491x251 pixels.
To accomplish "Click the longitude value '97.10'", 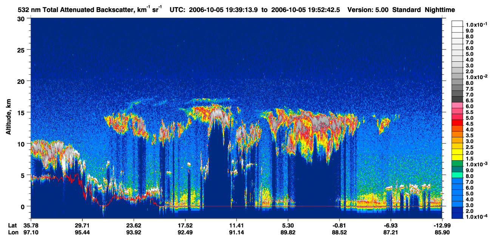I will 31,233.
